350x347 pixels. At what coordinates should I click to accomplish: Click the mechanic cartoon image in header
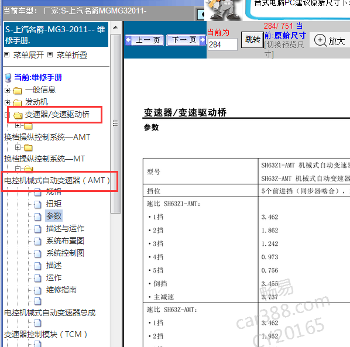(x=224, y=10)
